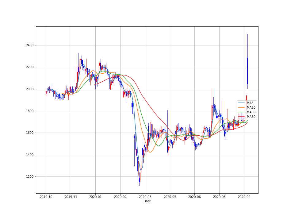Click the 2020-08 x-axis date label
This screenshot has width=287, height=221.
[x=219, y=197]
